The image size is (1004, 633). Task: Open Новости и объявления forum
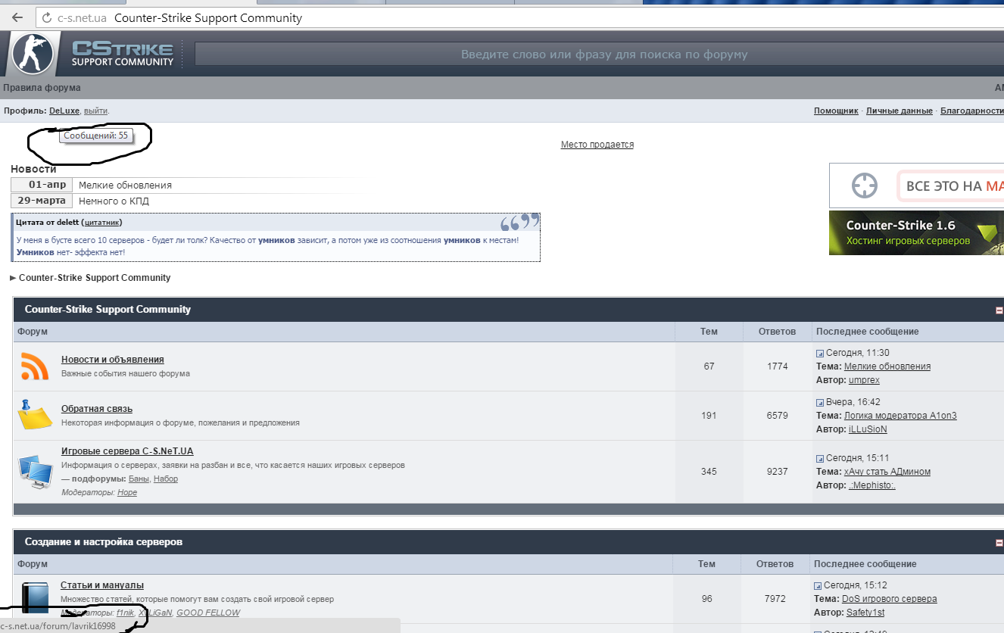[x=113, y=360]
